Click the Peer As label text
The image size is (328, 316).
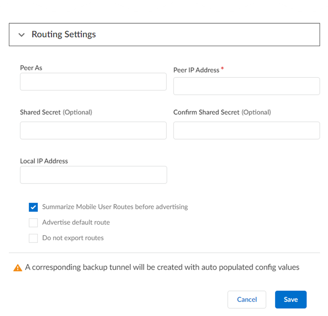click(31, 68)
